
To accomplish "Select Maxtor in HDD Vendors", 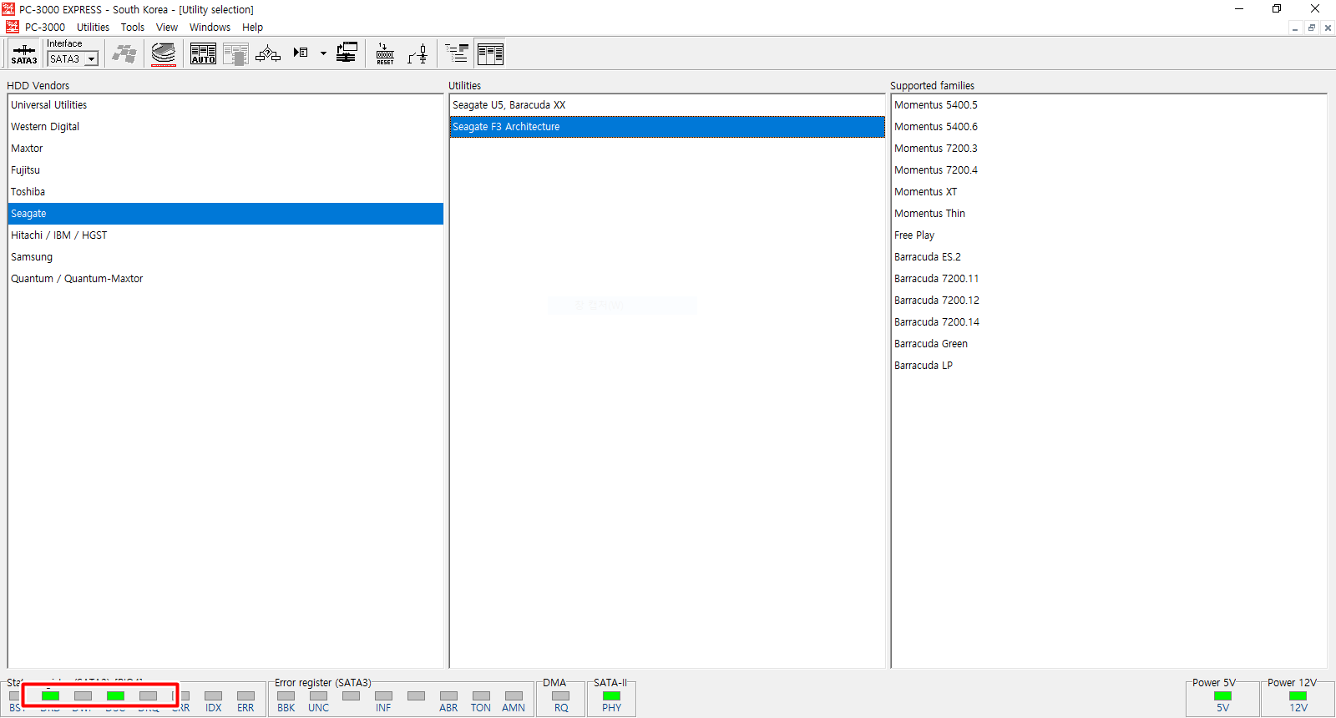I will [225, 149].
